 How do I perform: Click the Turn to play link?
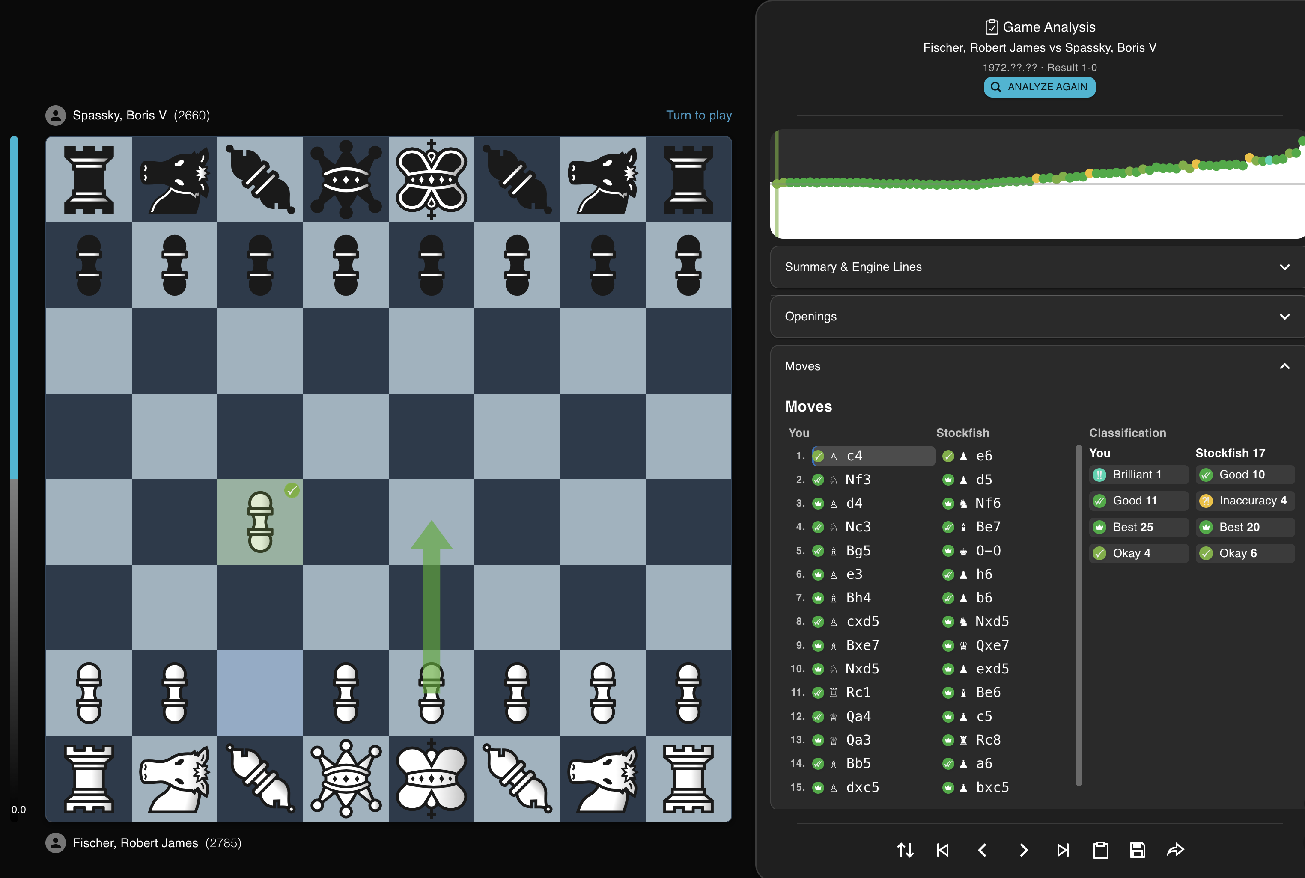pos(699,115)
